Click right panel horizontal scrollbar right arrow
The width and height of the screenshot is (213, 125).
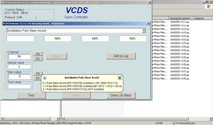coord(211,119)
